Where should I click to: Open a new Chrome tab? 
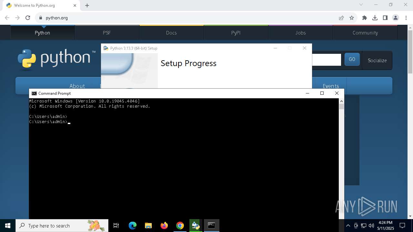tap(87, 5)
